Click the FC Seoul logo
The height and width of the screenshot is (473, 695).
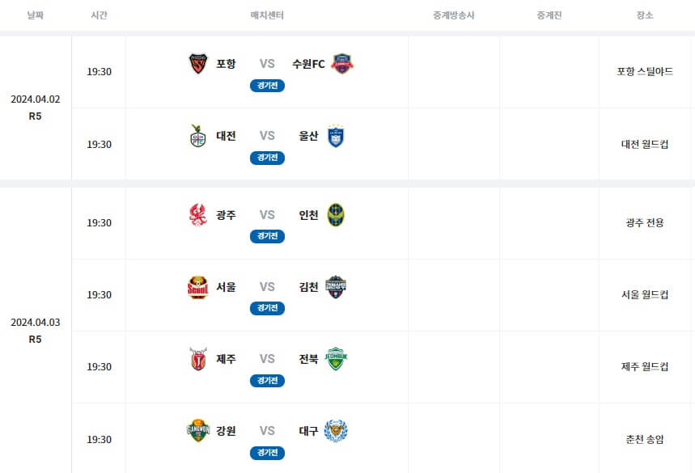point(197,287)
